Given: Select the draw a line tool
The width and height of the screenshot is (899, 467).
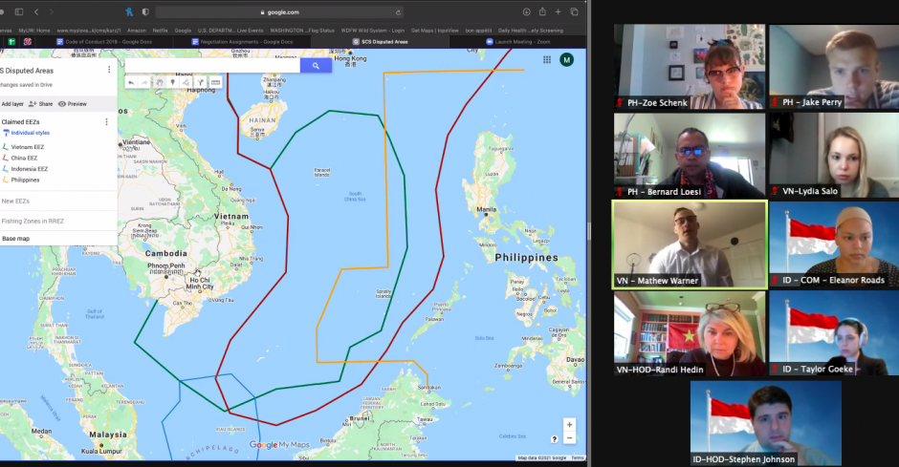Looking at the screenshot, I should tap(186, 82).
